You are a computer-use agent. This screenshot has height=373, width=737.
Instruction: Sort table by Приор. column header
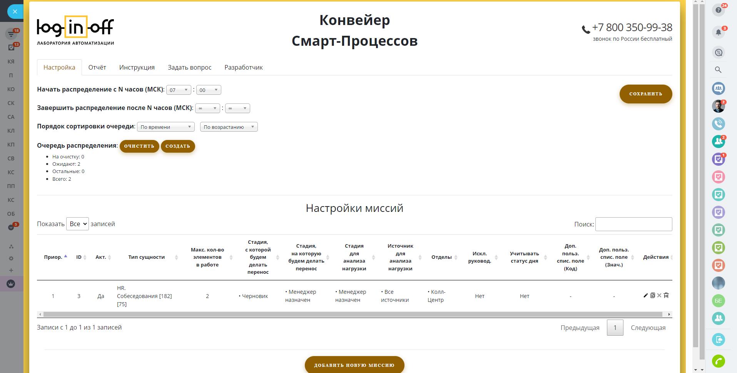(55, 257)
